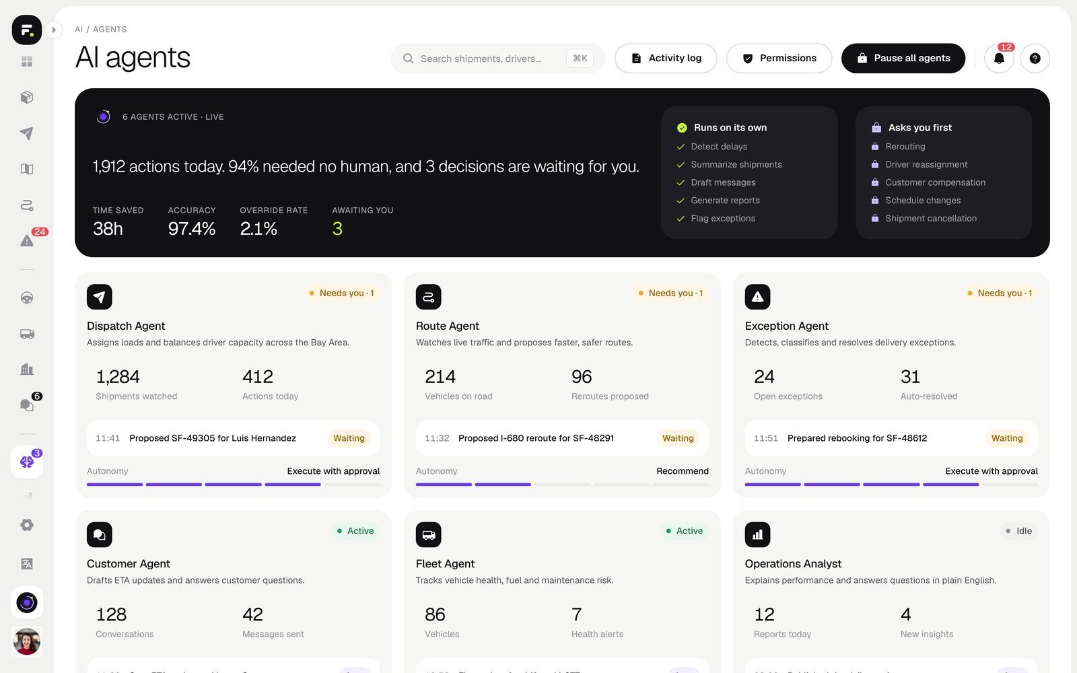Click Waiting tag on Dispatch Agent proposal
1077x673 pixels.
pyautogui.click(x=349, y=438)
